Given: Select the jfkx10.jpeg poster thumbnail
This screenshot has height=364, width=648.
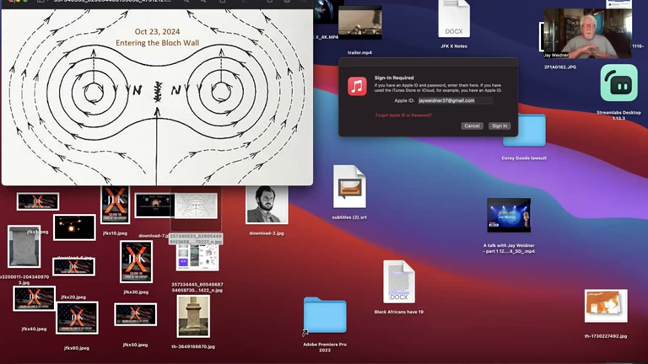Looking at the screenshot, I should click(115, 205).
